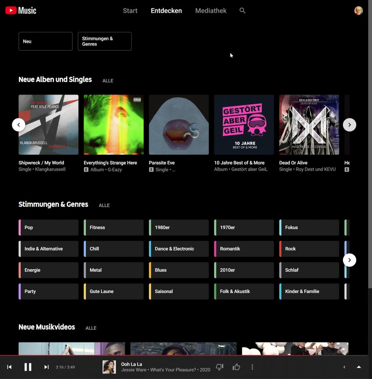Select the Rock genre
Viewport: 372px width, 379px height.
309,249
